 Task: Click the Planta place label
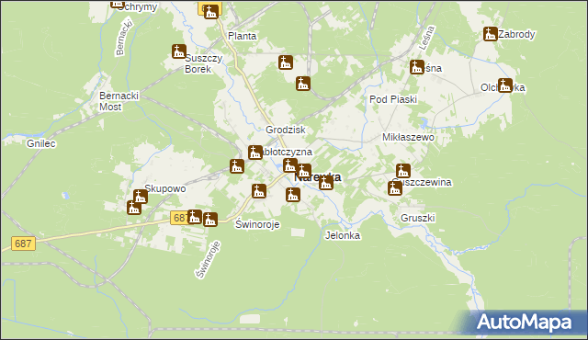[243, 37]
